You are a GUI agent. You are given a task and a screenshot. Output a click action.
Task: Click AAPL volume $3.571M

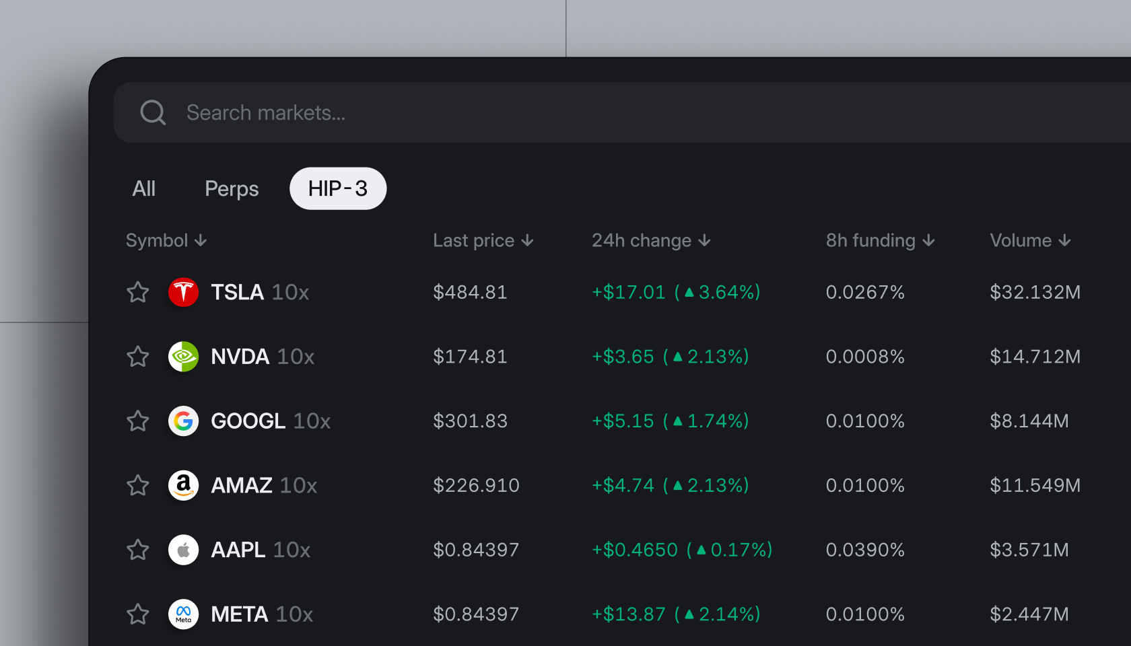click(x=1029, y=550)
